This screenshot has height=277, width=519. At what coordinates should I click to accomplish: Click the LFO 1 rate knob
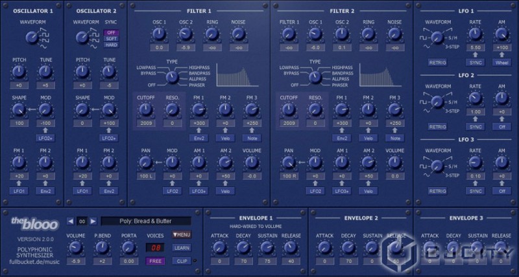[476, 34]
